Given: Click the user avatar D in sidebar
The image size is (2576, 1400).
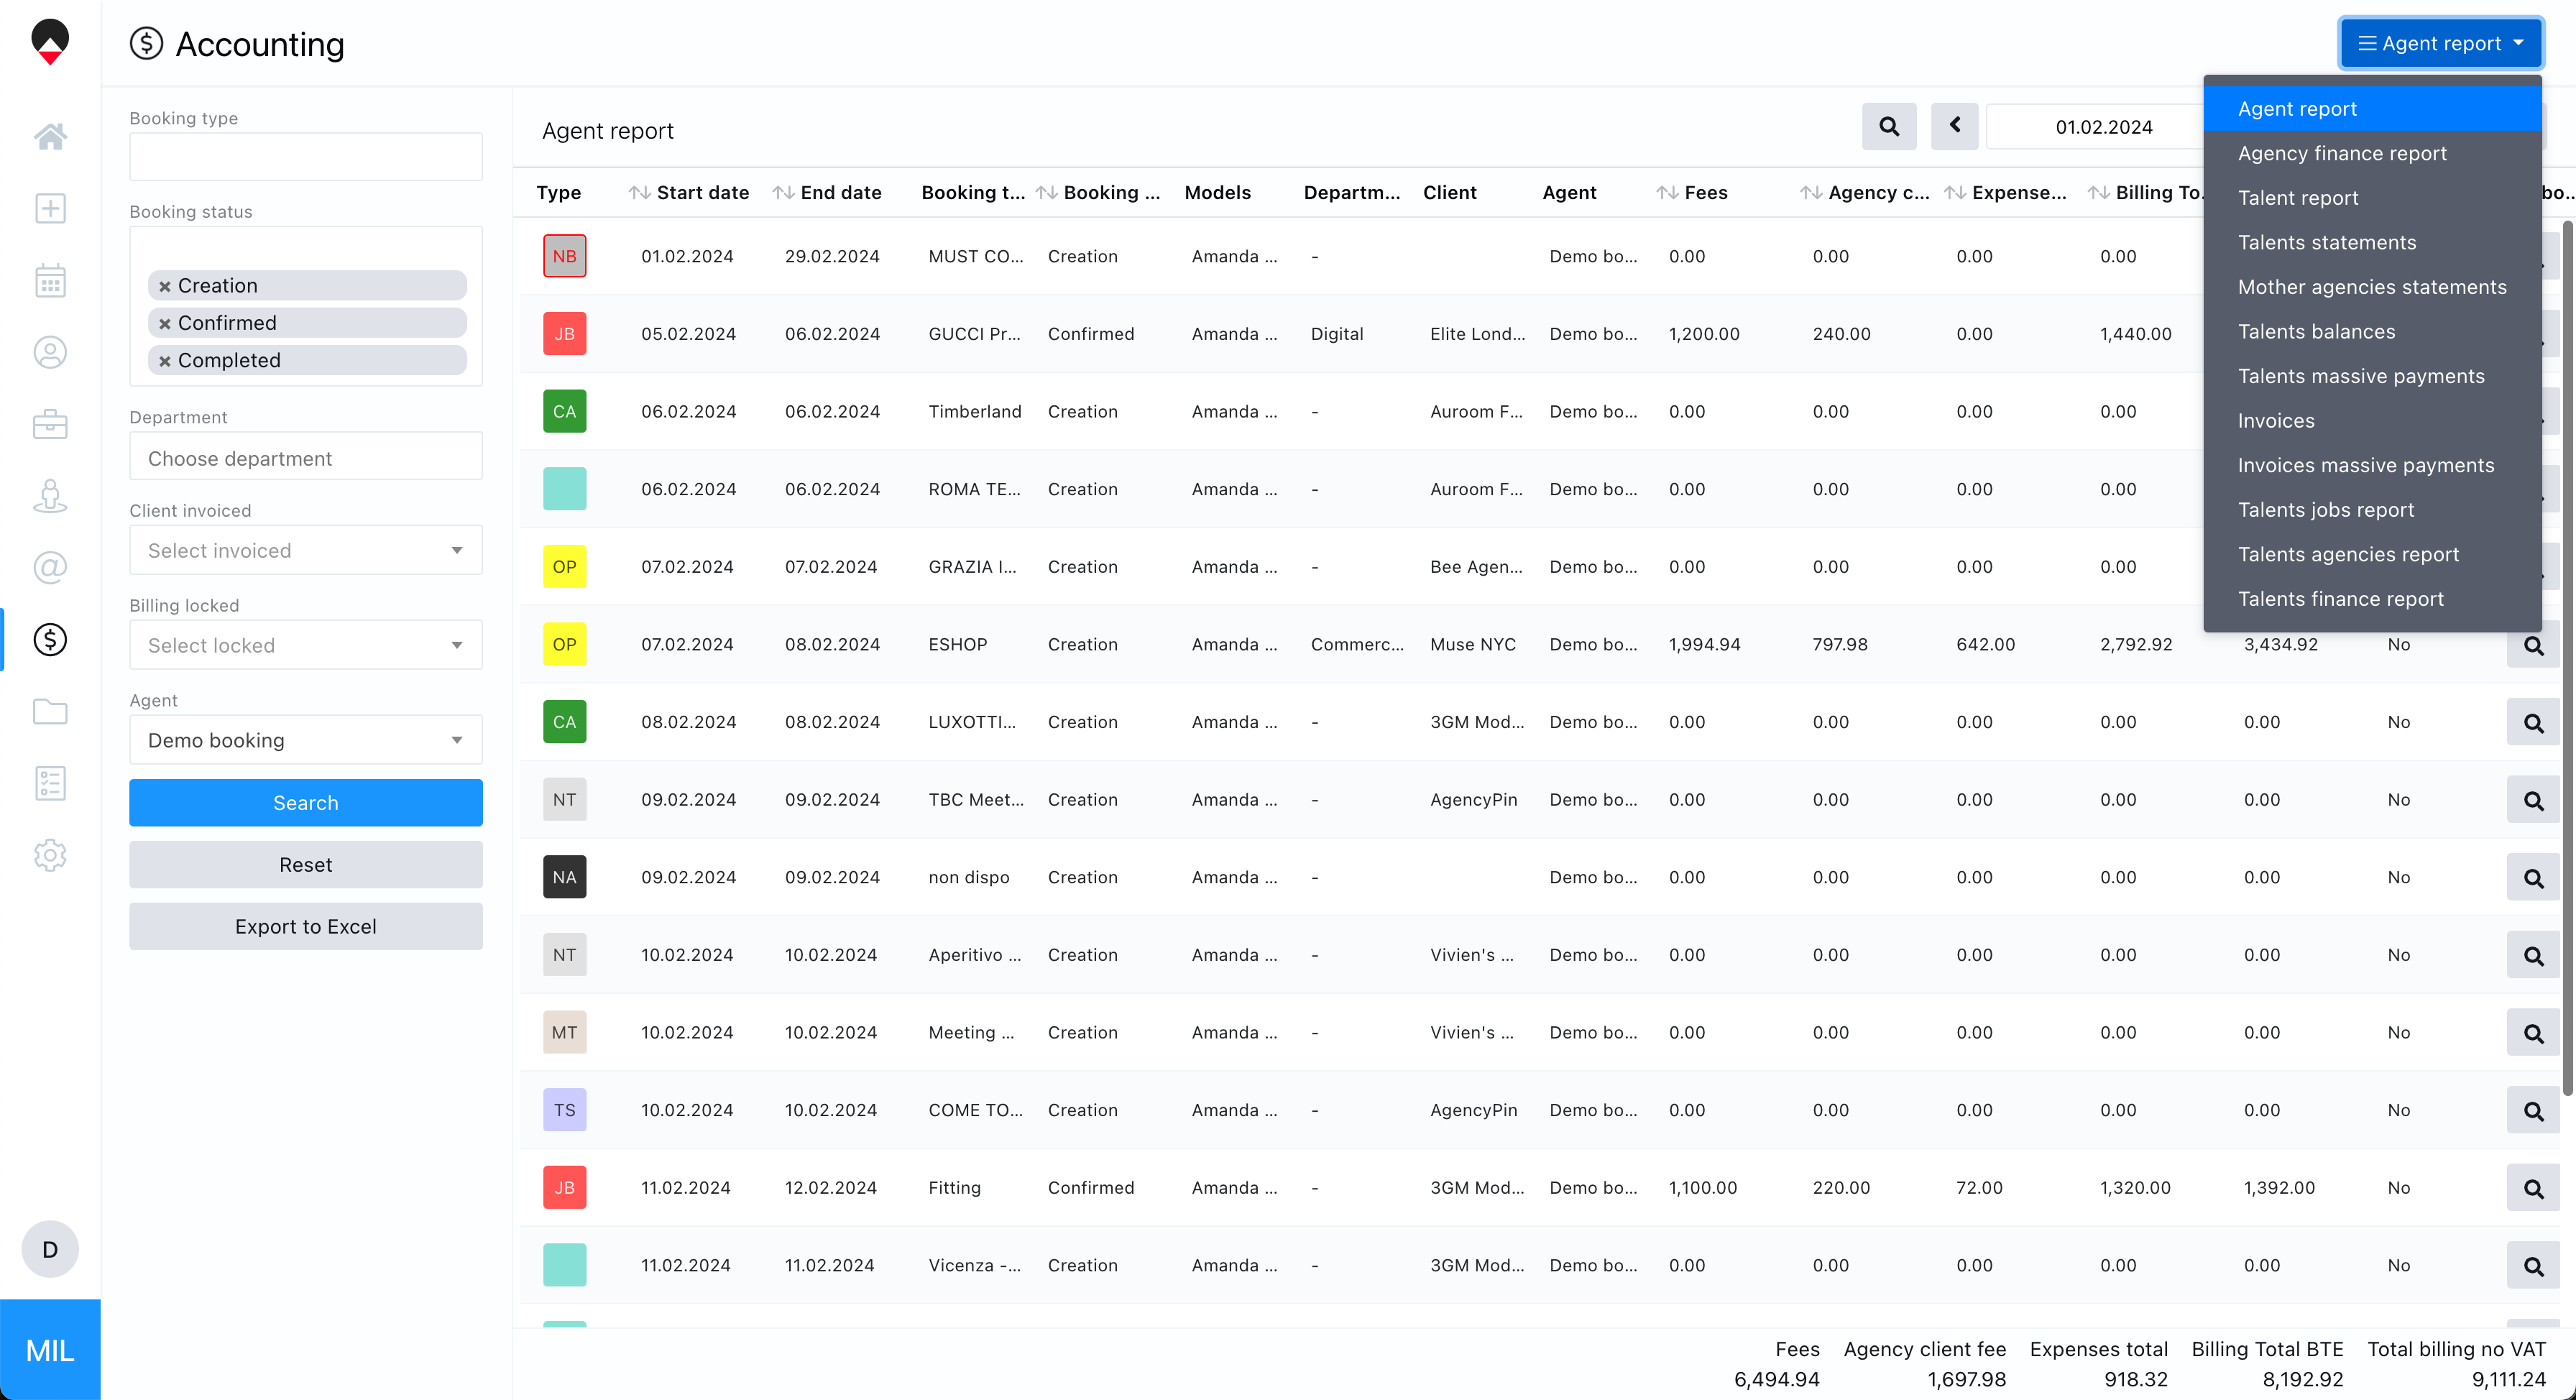Looking at the screenshot, I should point(50,1249).
